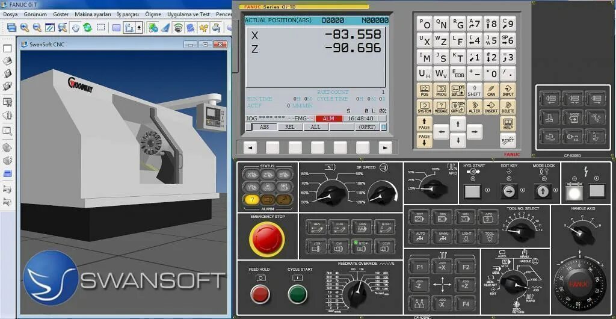The width and height of the screenshot is (616, 319).
Task: Click the PAGE down key
Action: (x=425, y=140)
